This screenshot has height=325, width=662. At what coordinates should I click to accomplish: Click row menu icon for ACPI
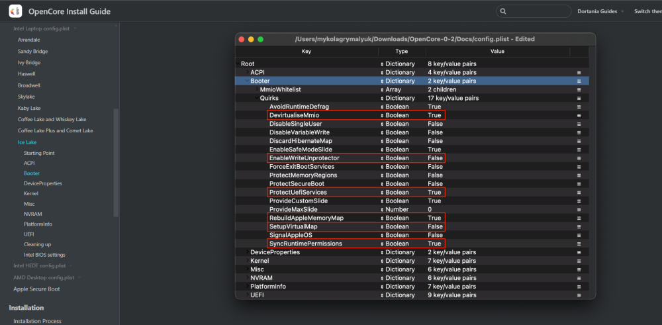point(579,73)
